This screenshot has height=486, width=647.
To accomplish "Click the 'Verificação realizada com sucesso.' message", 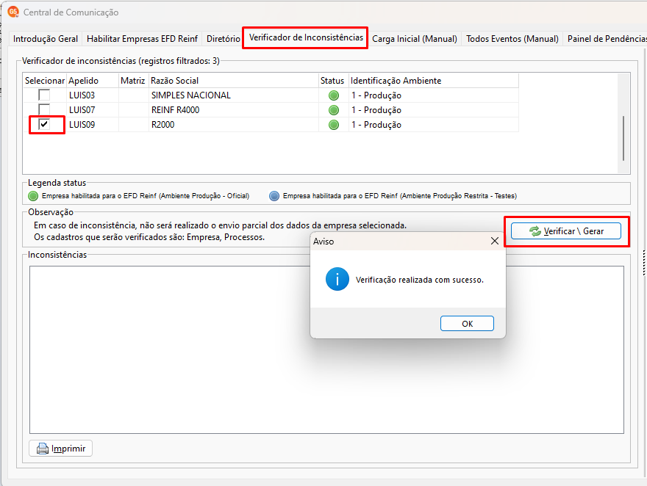I will tap(420, 280).
